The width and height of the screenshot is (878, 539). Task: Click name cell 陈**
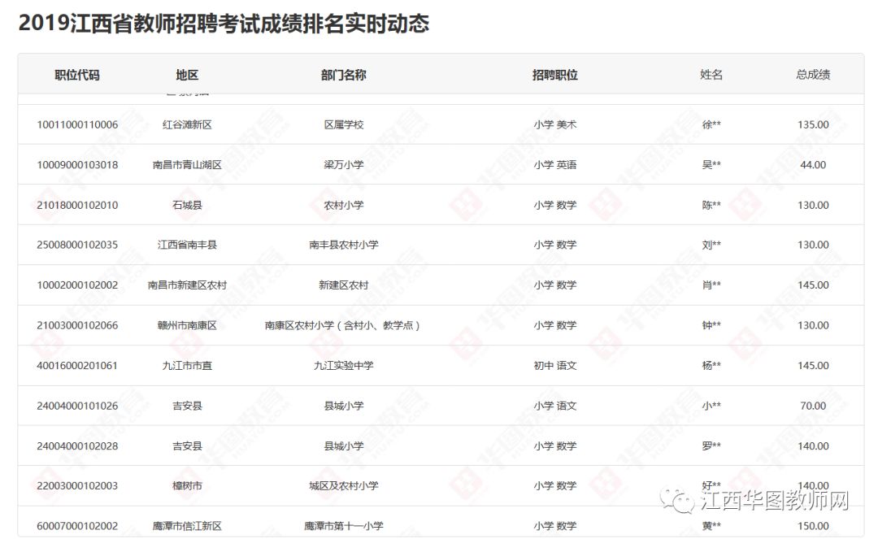pos(711,206)
